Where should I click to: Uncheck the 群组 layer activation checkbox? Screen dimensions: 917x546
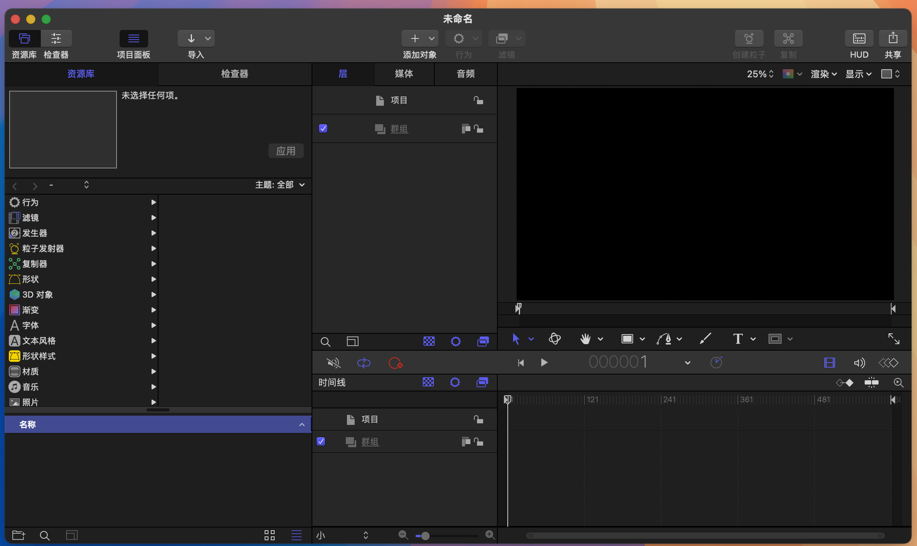click(x=323, y=128)
